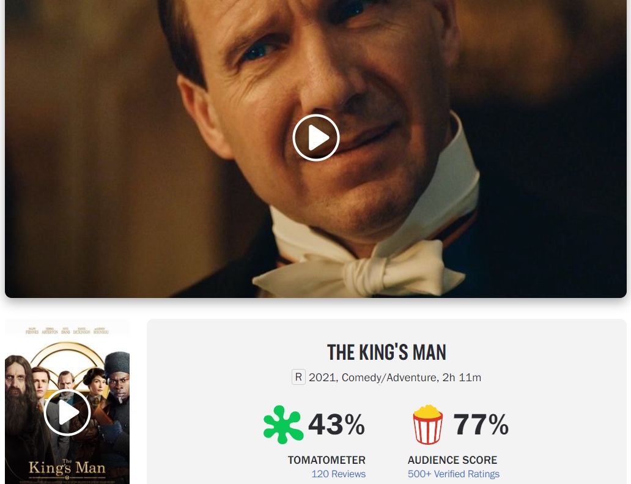Open the 120 Reviews link
631x484 pixels.
tap(339, 474)
